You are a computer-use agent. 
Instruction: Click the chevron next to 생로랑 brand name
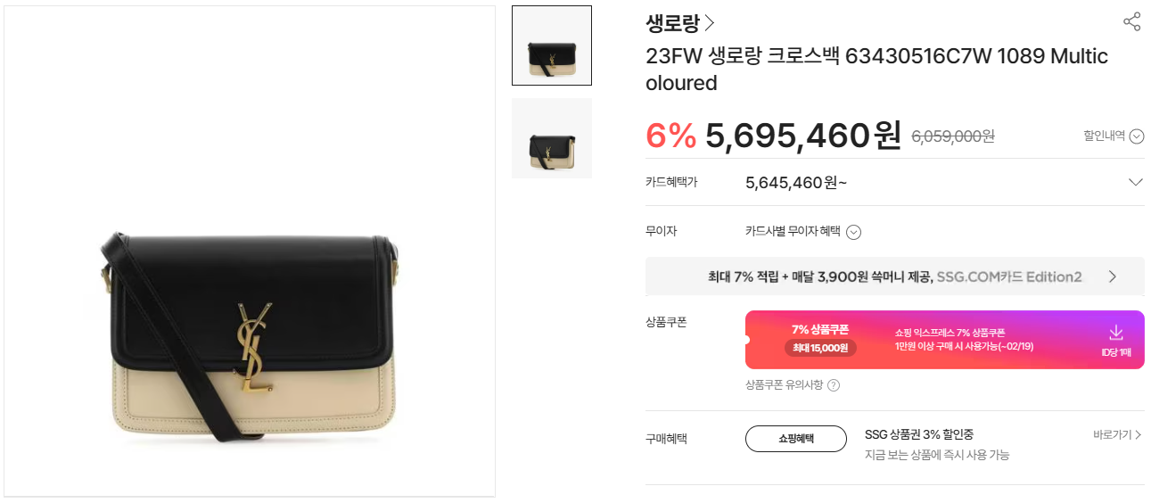click(x=710, y=23)
